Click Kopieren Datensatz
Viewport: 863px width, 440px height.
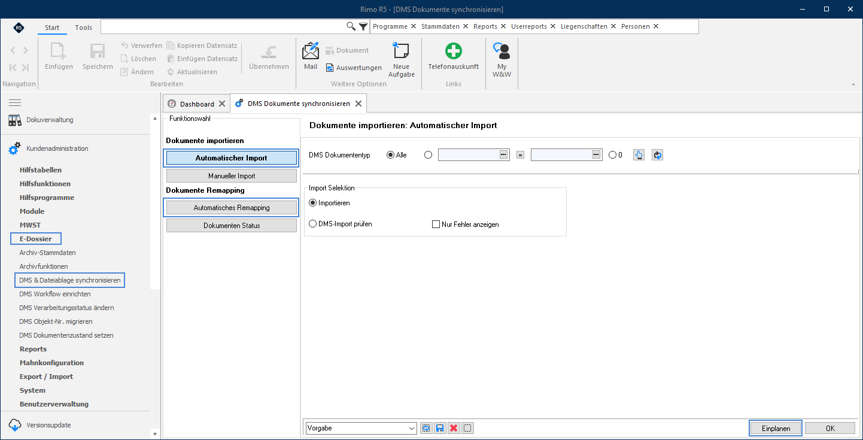202,45
